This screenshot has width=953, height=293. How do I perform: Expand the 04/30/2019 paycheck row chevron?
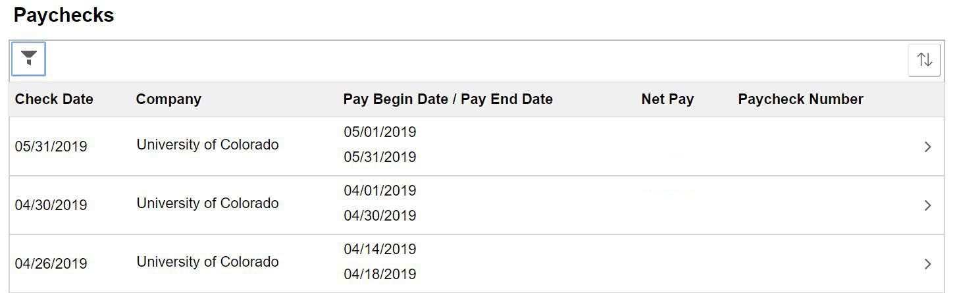coord(928,205)
